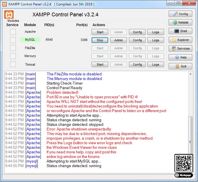Toggle the MySQL service checkbox
Image resolution: width=198 pixels, height=182 pixels.
pos(13,40)
